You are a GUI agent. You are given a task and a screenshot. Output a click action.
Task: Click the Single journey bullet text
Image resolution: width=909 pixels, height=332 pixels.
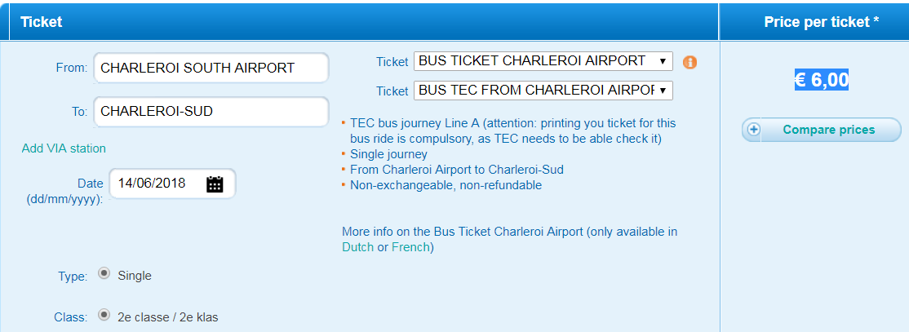pos(388,154)
